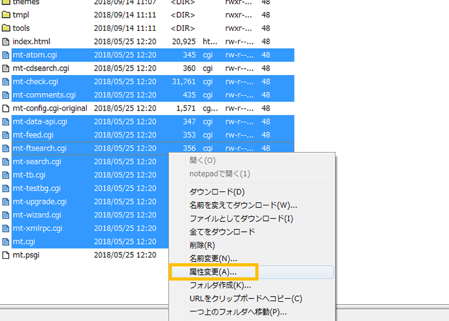Image resolution: width=449 pixels, height=321 pixels.
Task: Choose 削除(R) from context menu
Action: coord(202,245)
